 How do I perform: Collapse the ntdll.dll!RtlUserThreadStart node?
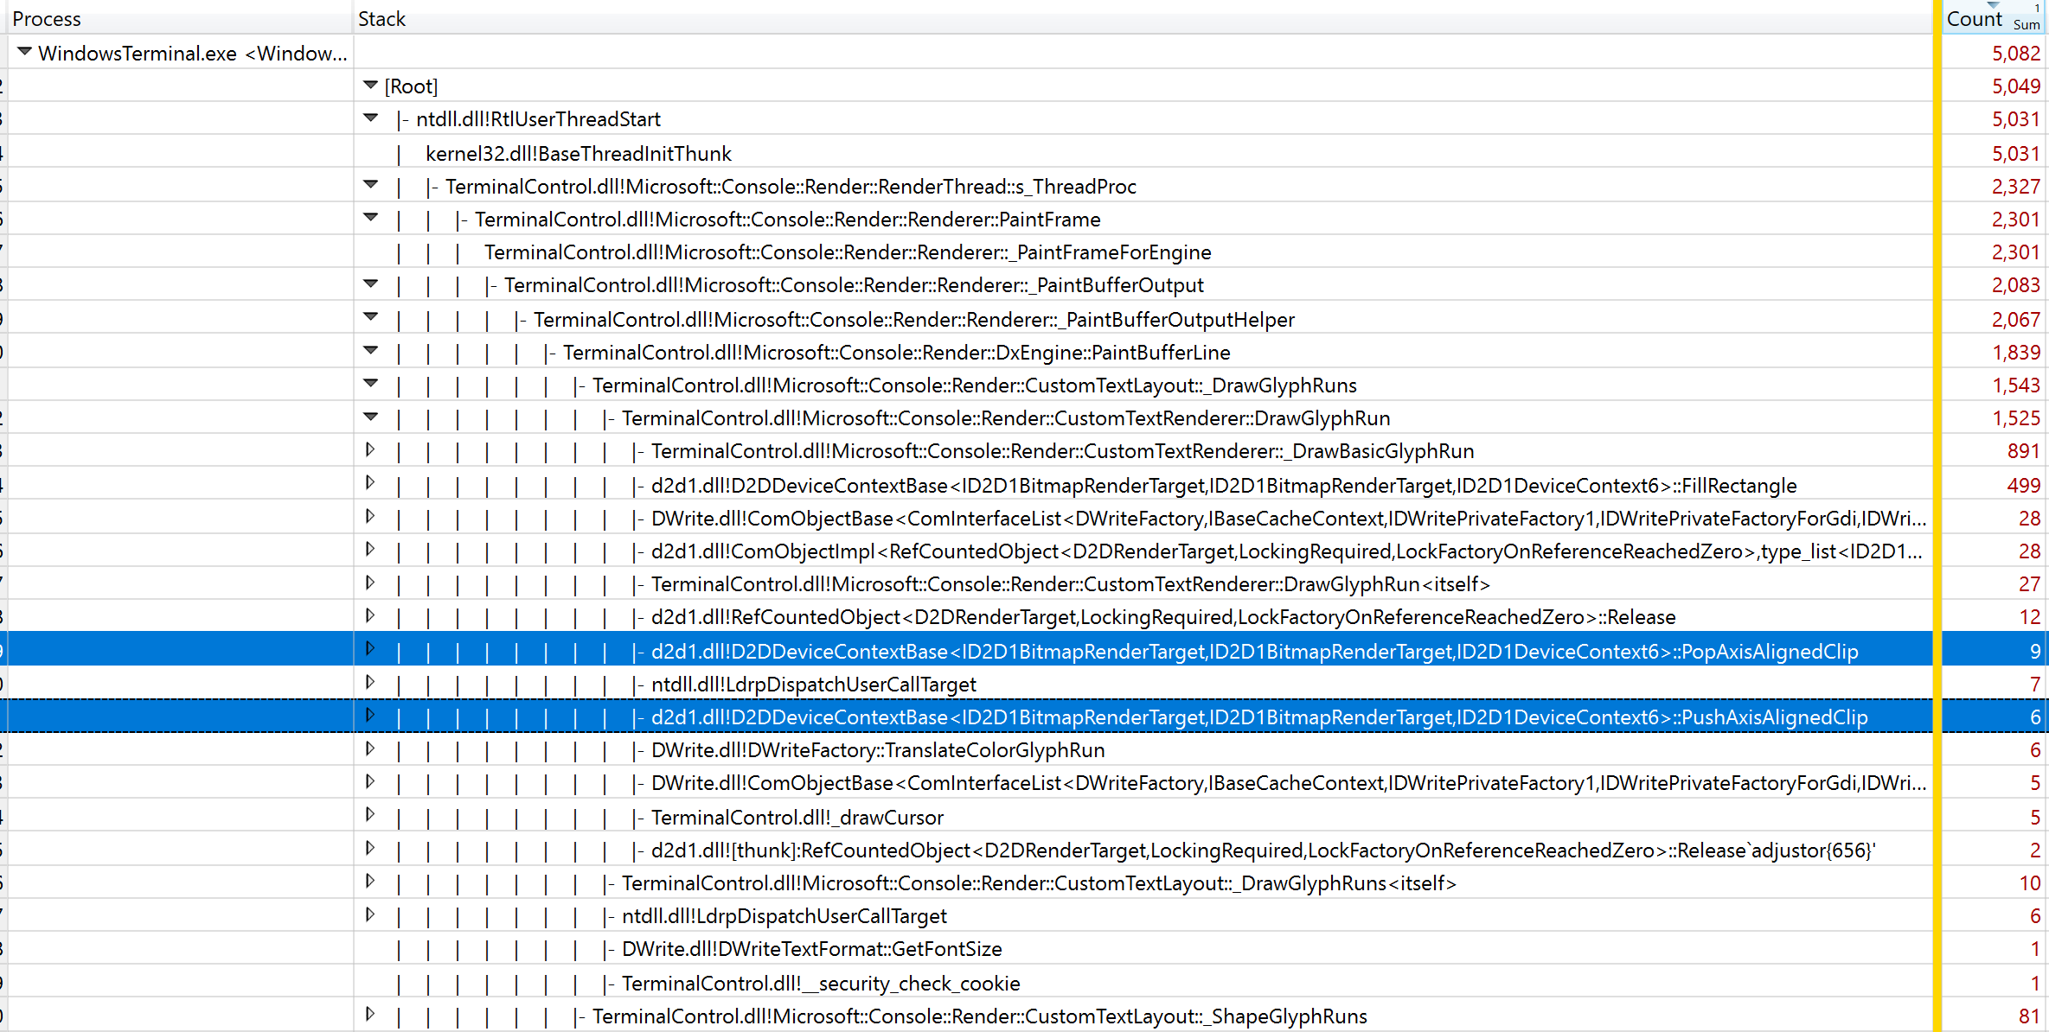(x=370, y=118)
